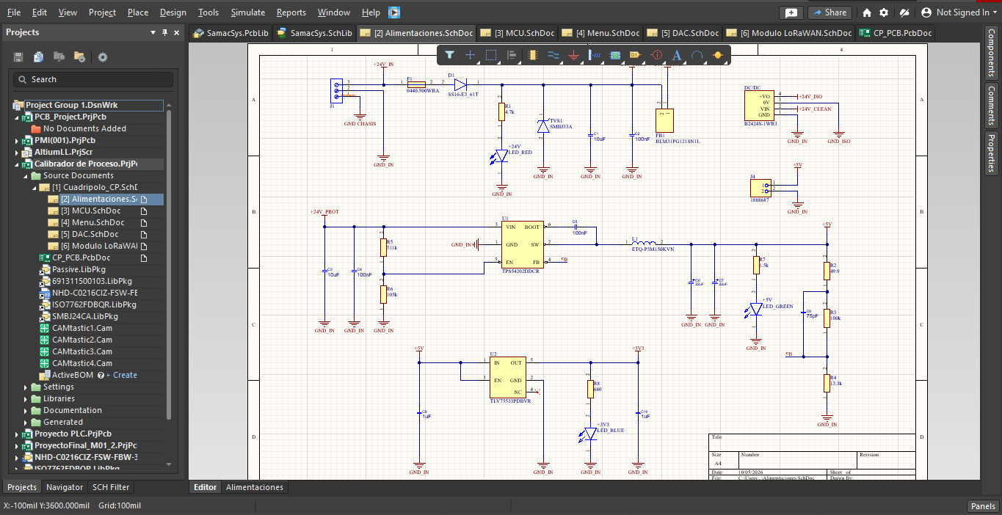
Task: Choose the rectangular selection tool
Action: [x=491, y=55]
